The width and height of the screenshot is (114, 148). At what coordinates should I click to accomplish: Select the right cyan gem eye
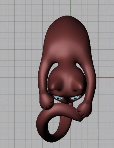(75, 98)
